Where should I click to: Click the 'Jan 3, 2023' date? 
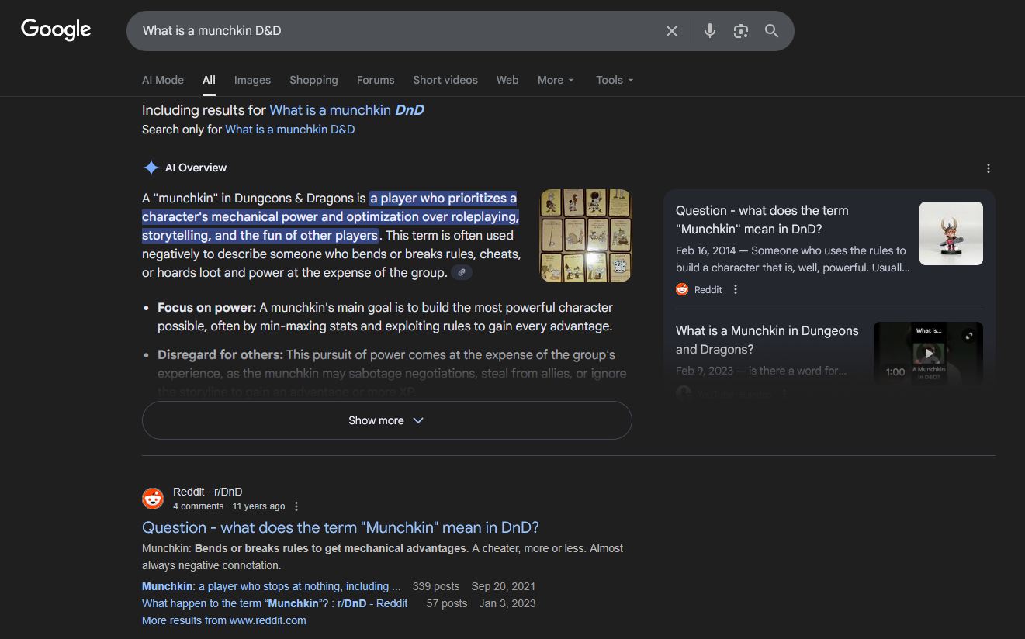click(507, 603)
